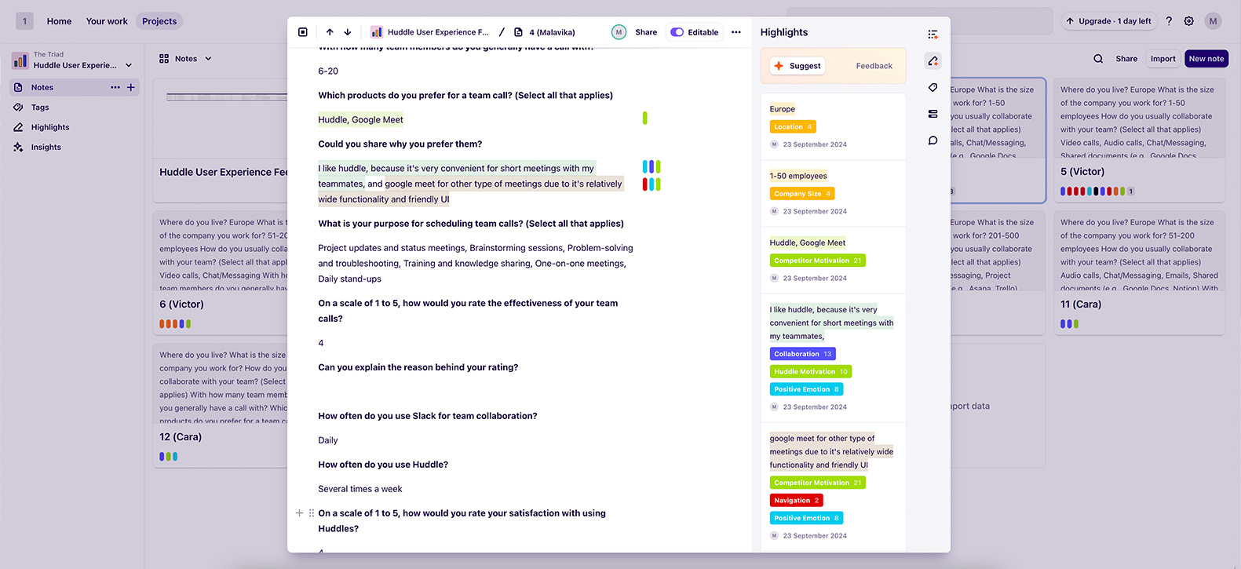Click the Navigation 2 tag
Image resolution: width=1241 pixels, height=569 pixels.
point(796,500)
